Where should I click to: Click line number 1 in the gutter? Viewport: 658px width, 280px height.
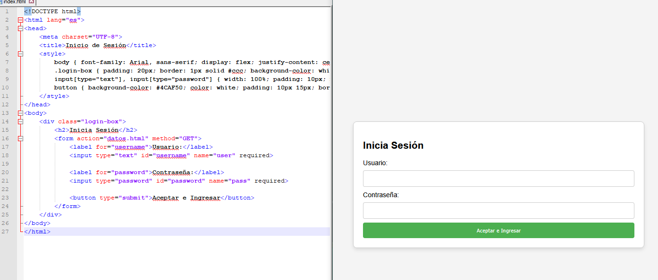coord(7,11)
